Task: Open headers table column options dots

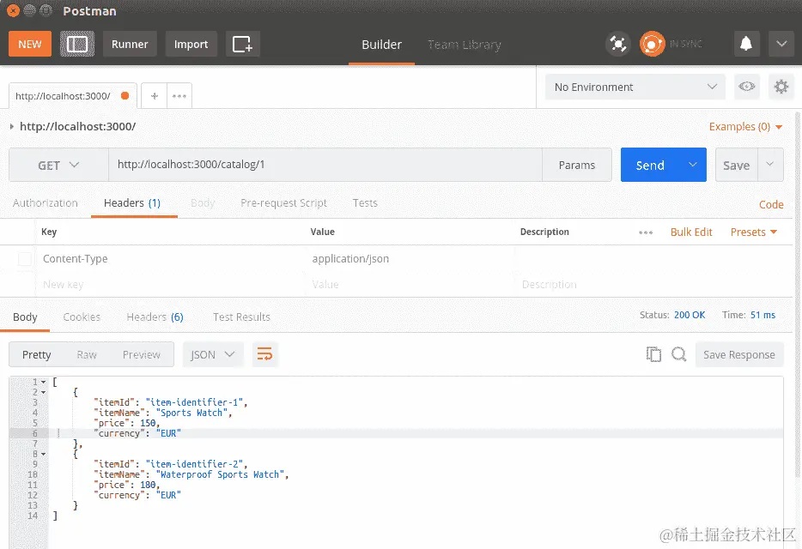Action: click(x=646, y=232)
